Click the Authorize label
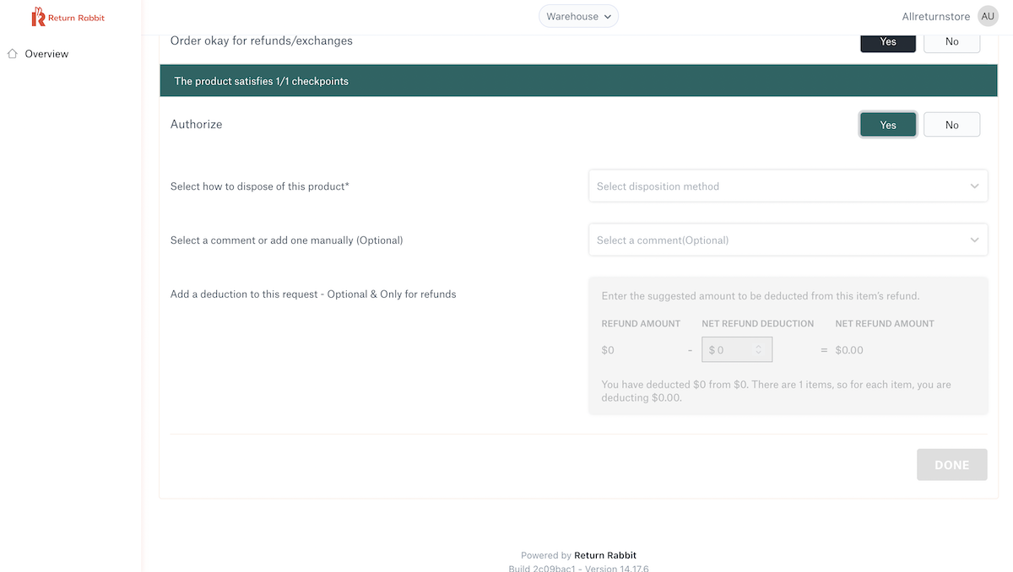The width and height of the screenshot is (1013, 572). coord(196,124)
